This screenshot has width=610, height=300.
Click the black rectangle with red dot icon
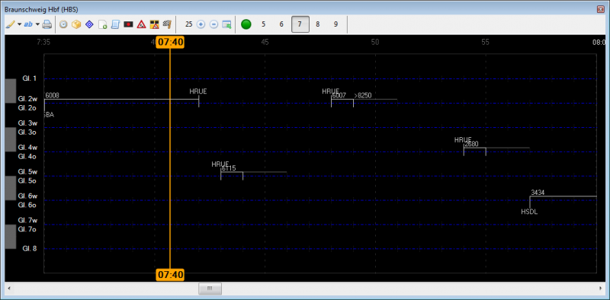128,24
